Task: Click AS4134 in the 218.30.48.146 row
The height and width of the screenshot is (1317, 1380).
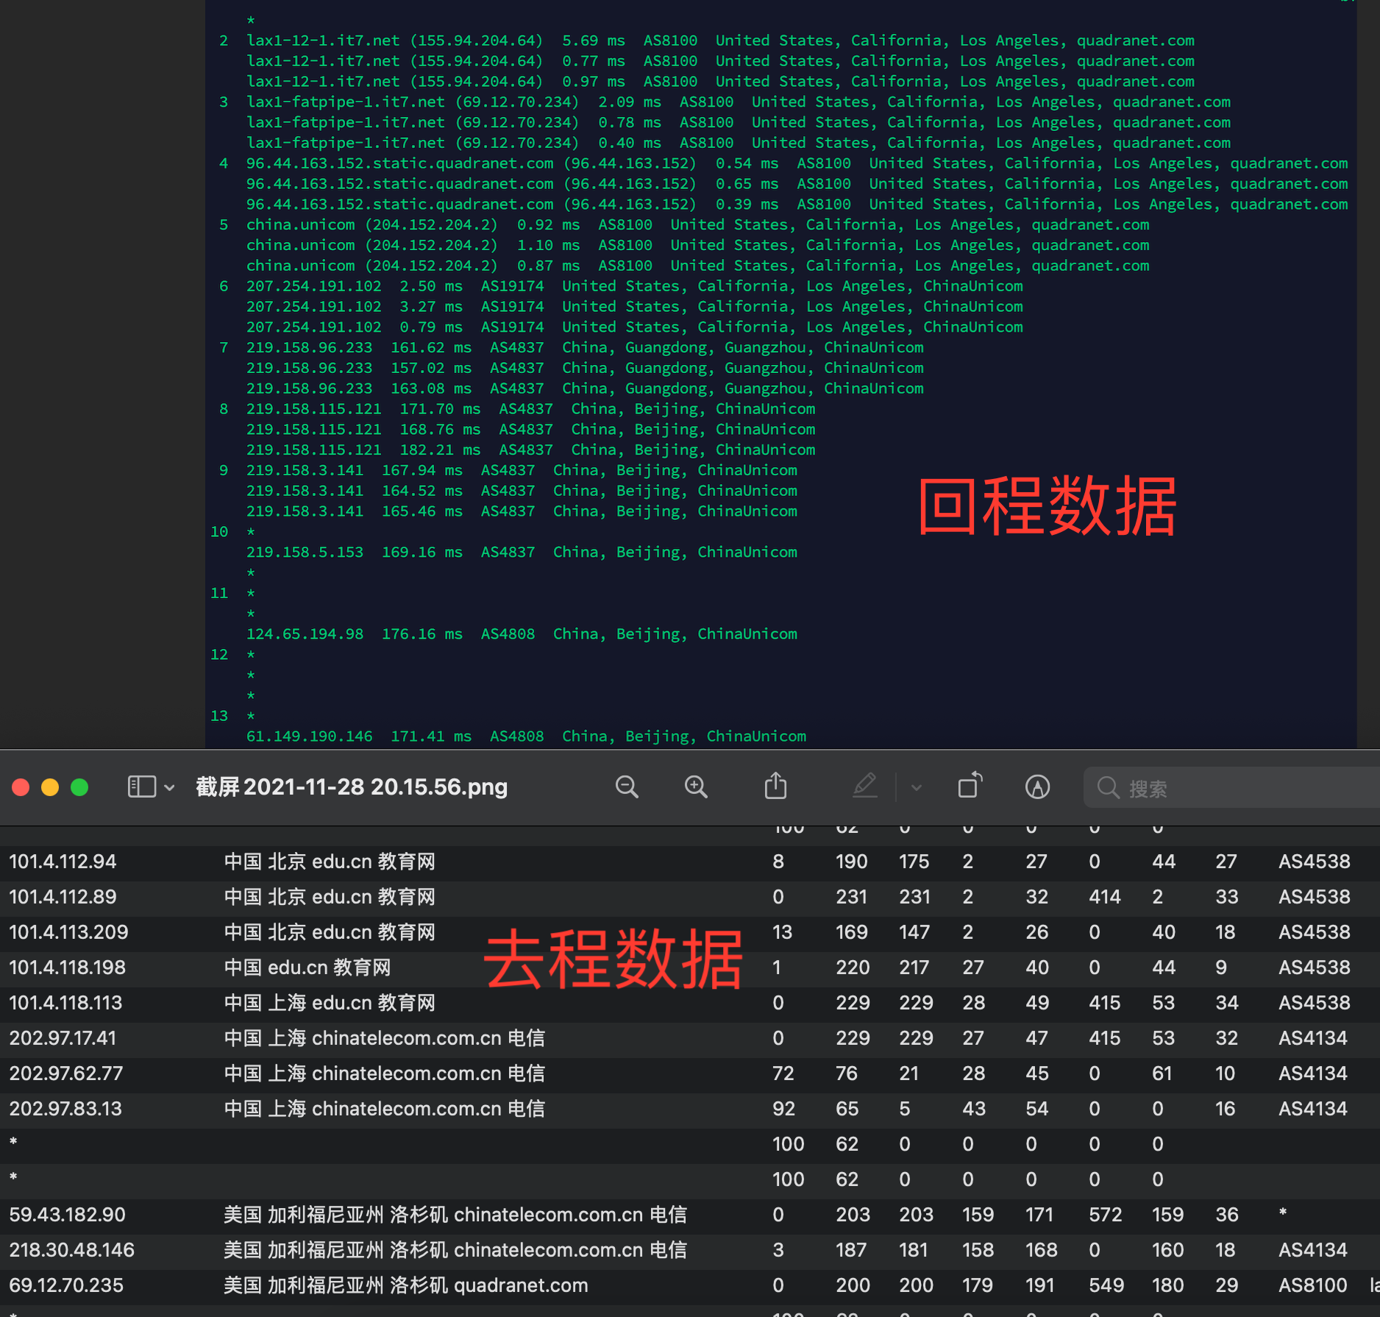Action: pos(1313,1250)
